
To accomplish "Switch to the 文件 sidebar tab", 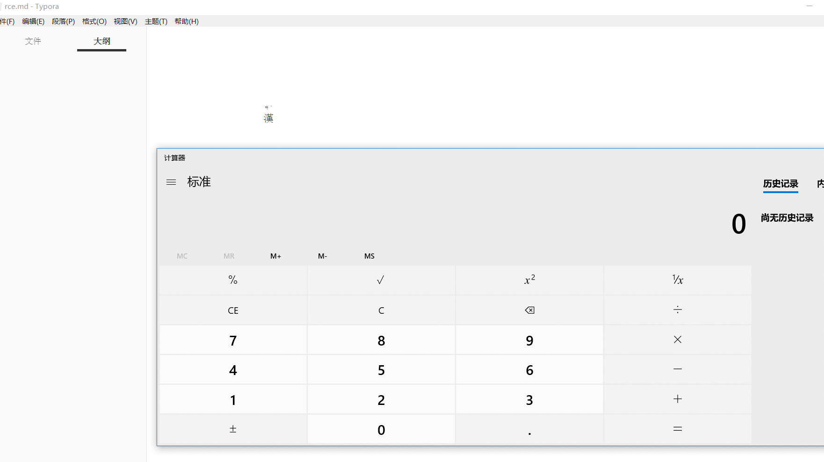I will [33, 41].
